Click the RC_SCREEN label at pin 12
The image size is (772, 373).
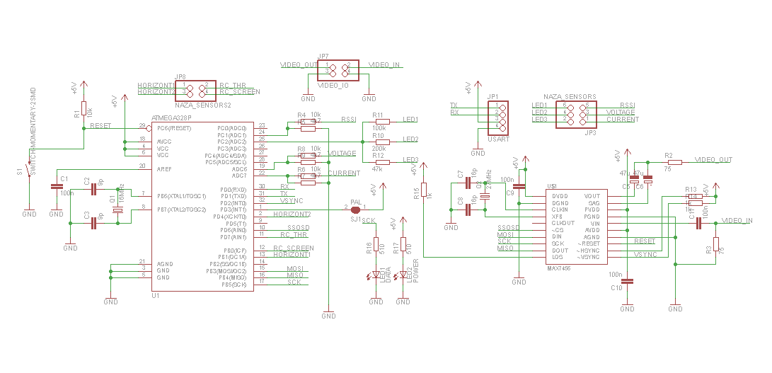point(294,248)
